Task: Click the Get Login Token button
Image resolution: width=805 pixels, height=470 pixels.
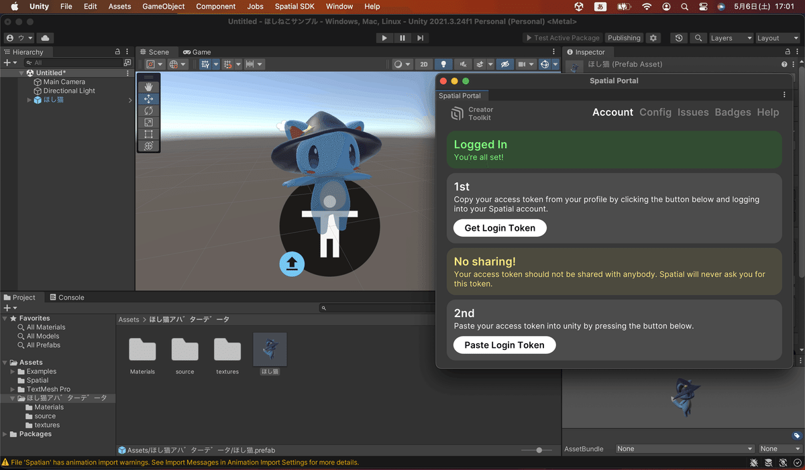Action: 500,228
